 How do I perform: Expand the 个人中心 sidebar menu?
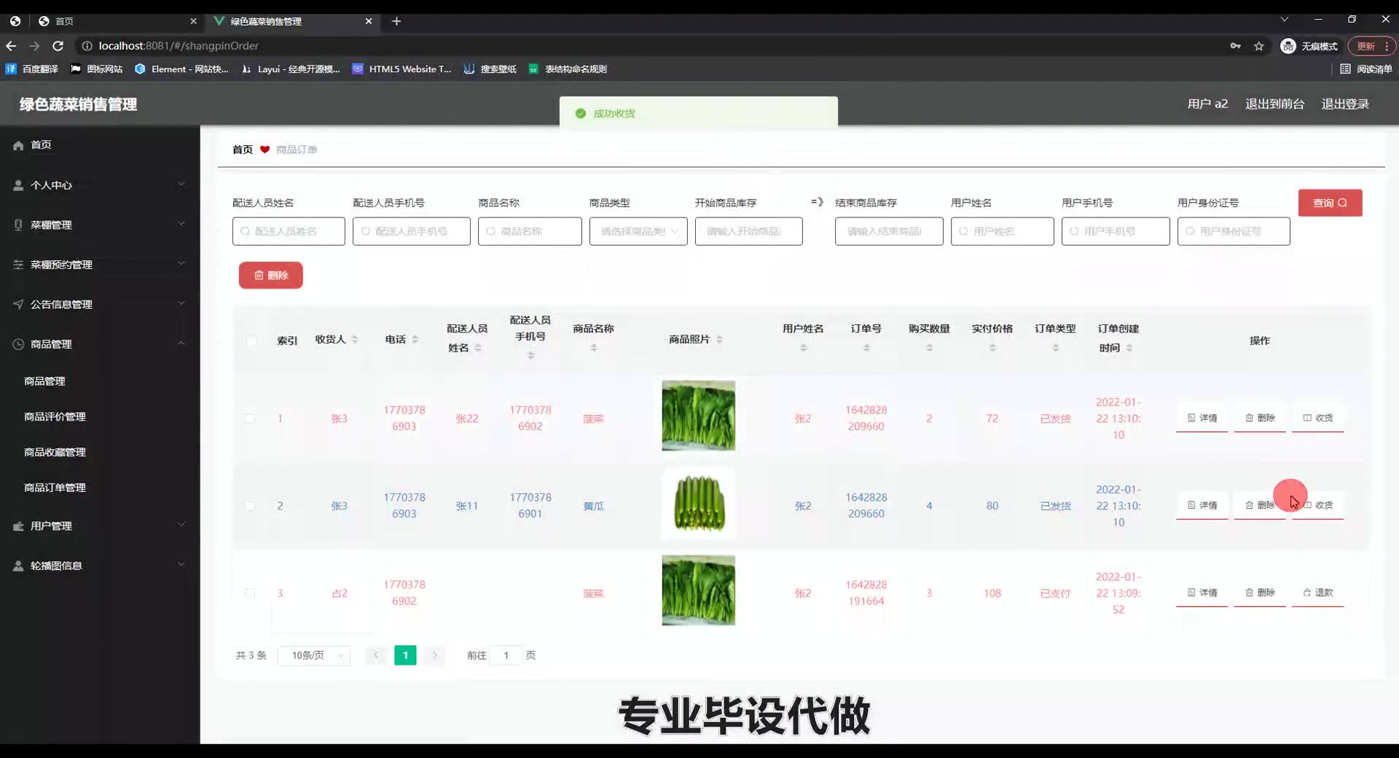(x=100, y=185)
